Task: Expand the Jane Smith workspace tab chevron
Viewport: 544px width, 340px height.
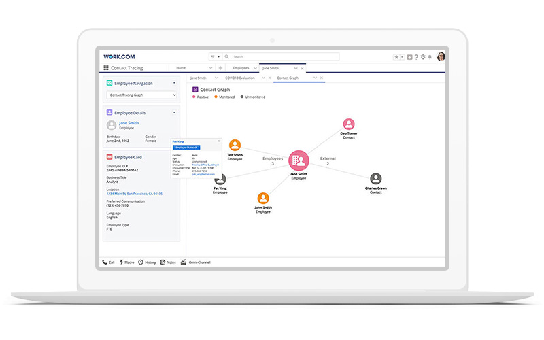Action: click(296, 69)
